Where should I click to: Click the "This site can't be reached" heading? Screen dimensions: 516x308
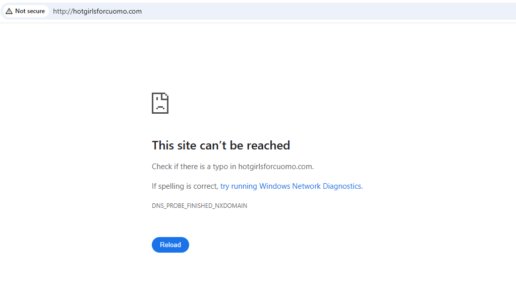tap(220, 145)
